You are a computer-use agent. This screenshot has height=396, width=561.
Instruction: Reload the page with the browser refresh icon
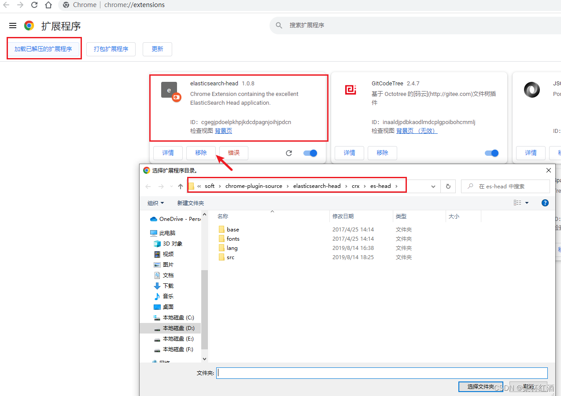coord(34,5)
